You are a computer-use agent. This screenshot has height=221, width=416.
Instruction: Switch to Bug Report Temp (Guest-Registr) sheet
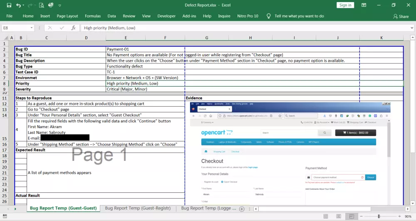(138, 208)
